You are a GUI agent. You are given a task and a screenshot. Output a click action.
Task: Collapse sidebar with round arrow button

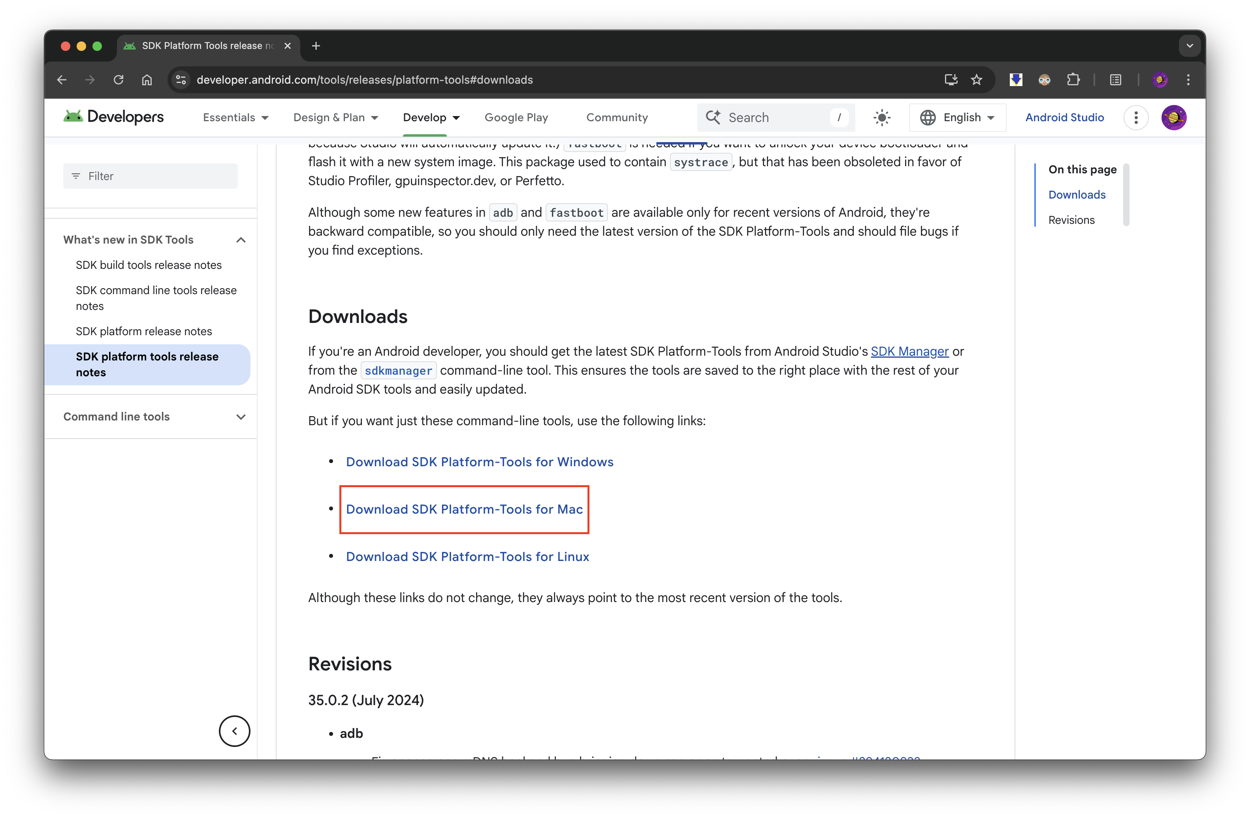point(234,731)
